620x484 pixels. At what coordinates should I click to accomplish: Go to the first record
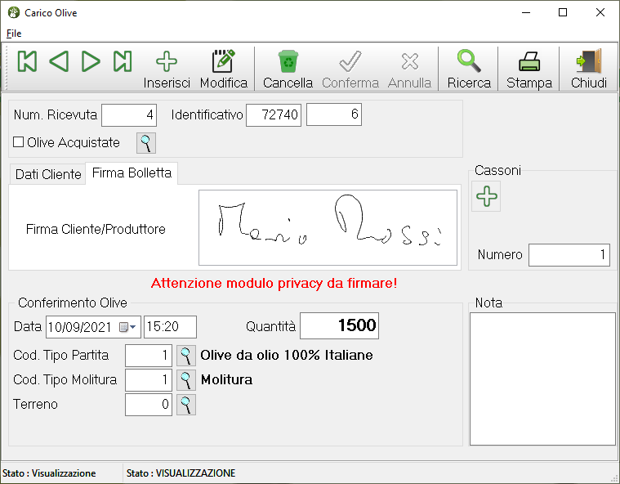point(27,61)
